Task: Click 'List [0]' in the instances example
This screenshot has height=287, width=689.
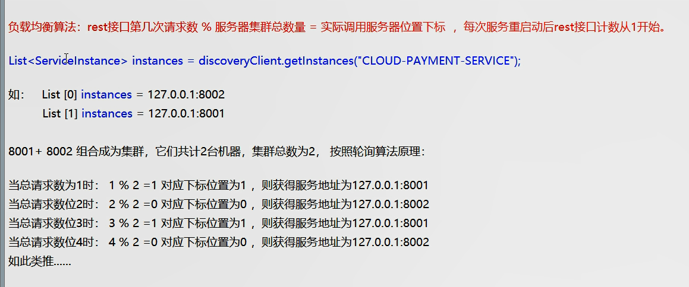Action: point(60,94)
